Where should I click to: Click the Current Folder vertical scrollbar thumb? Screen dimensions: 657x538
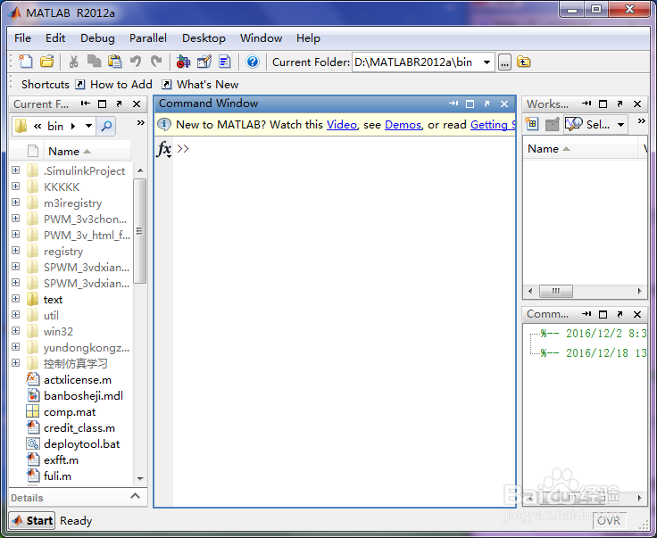coord(139,231)
